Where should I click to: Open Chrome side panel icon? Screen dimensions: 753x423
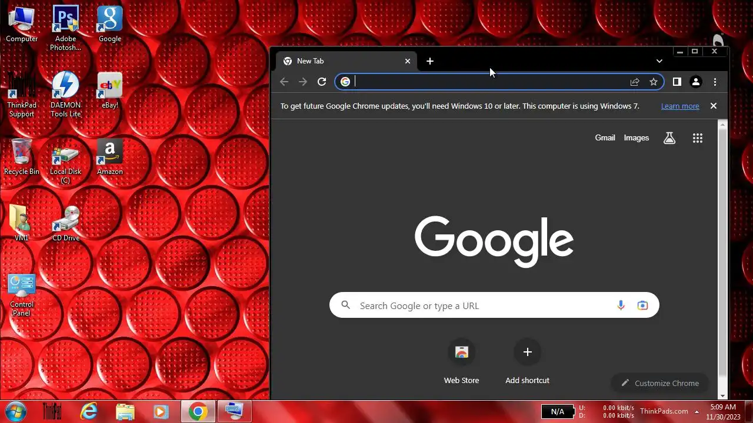point(677,82)
